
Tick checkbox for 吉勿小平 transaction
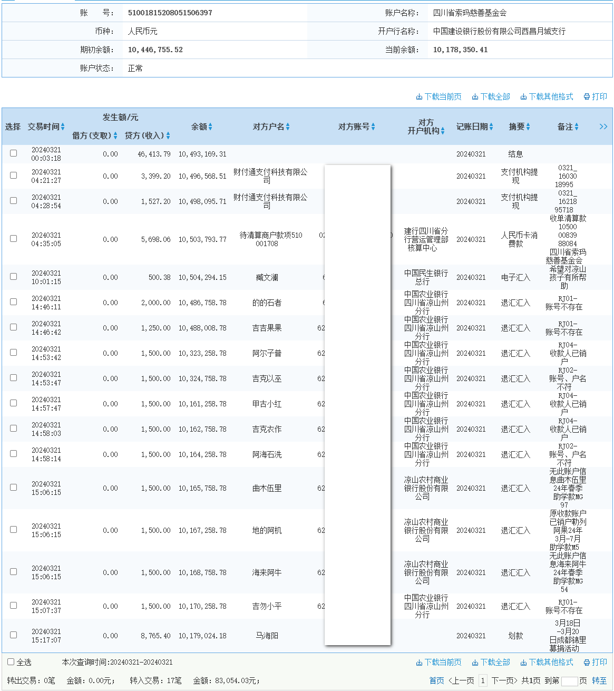pos(13,605)
